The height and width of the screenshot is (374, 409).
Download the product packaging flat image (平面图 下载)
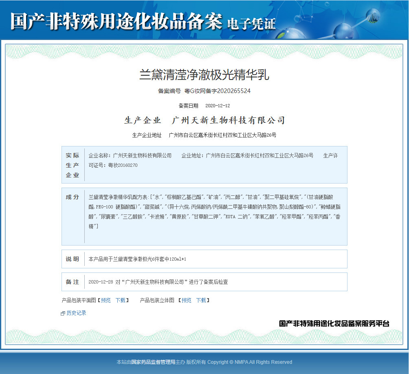point(121,300)
